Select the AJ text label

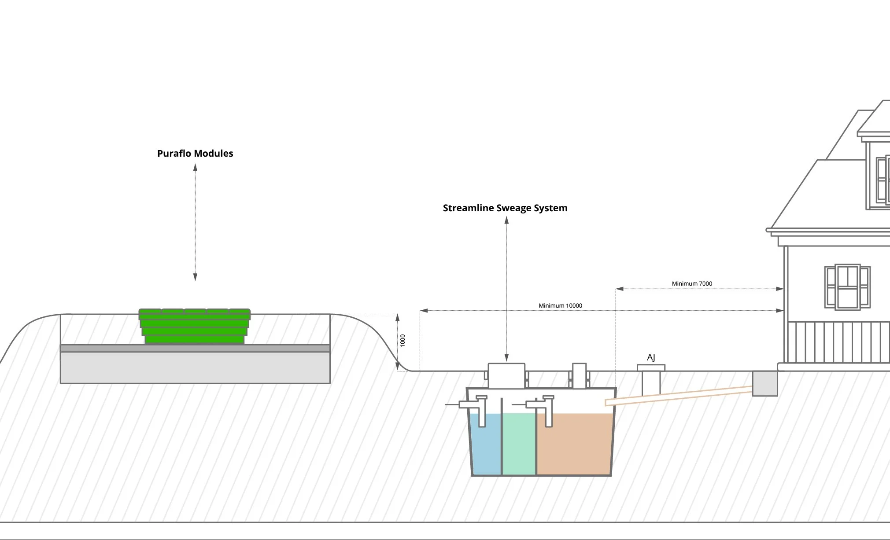[651, 358]
